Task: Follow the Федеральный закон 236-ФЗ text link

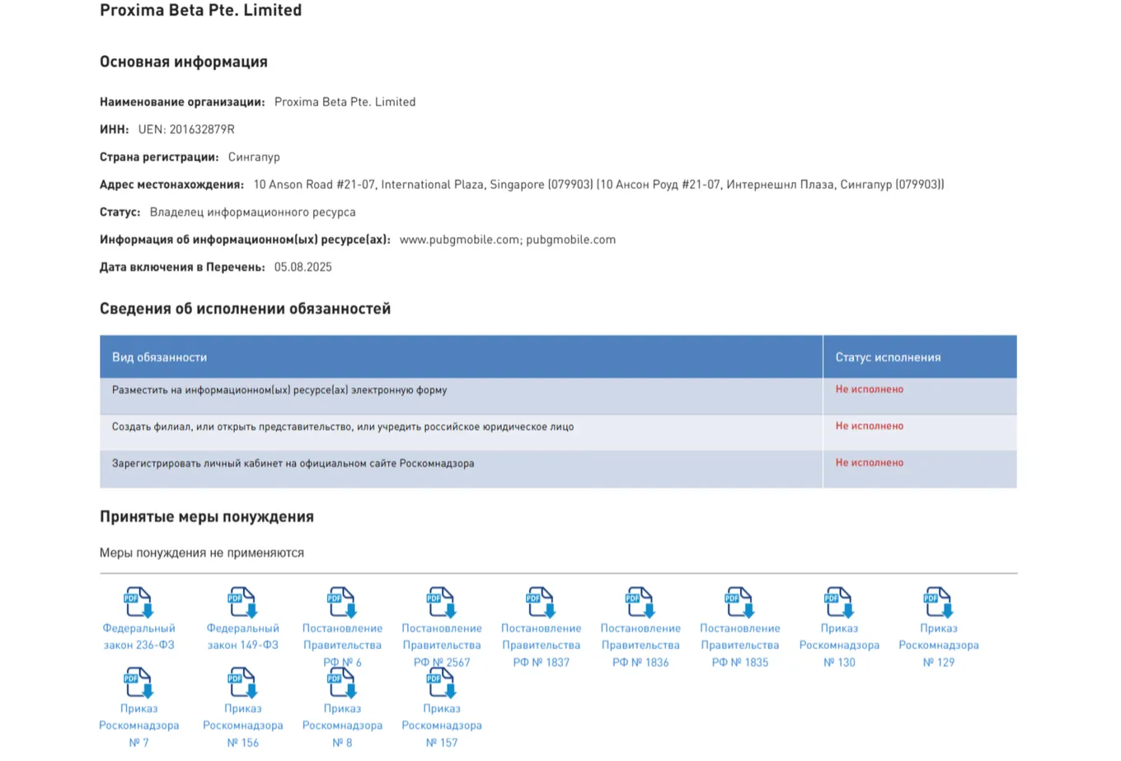Action: [x=138, y=637]
